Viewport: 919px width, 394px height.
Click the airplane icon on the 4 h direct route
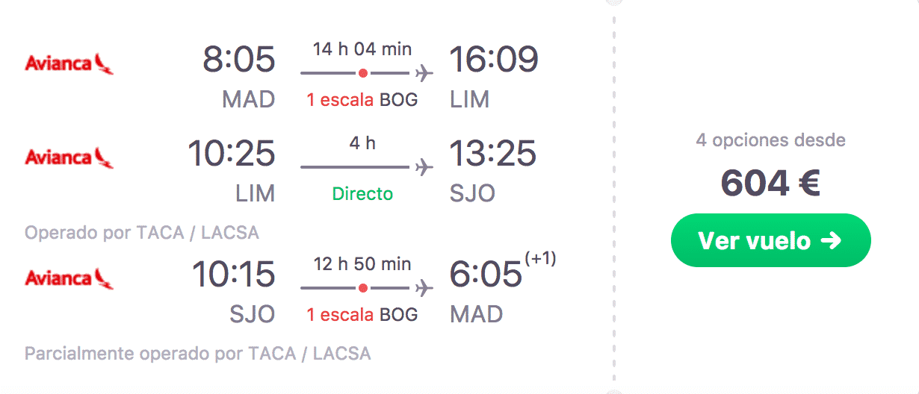coord(424,167)
